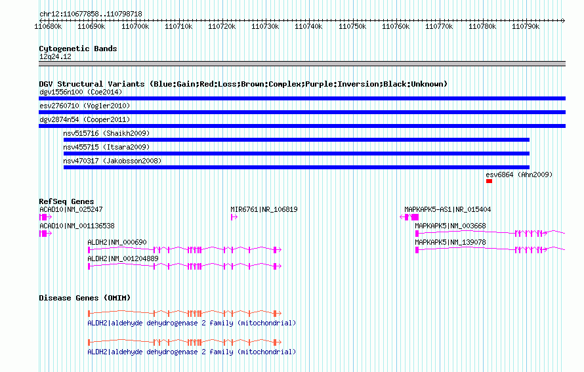Select the blue bar below dgv2874n54
This screenshot has height=372, width=584.
click(302, 126)
